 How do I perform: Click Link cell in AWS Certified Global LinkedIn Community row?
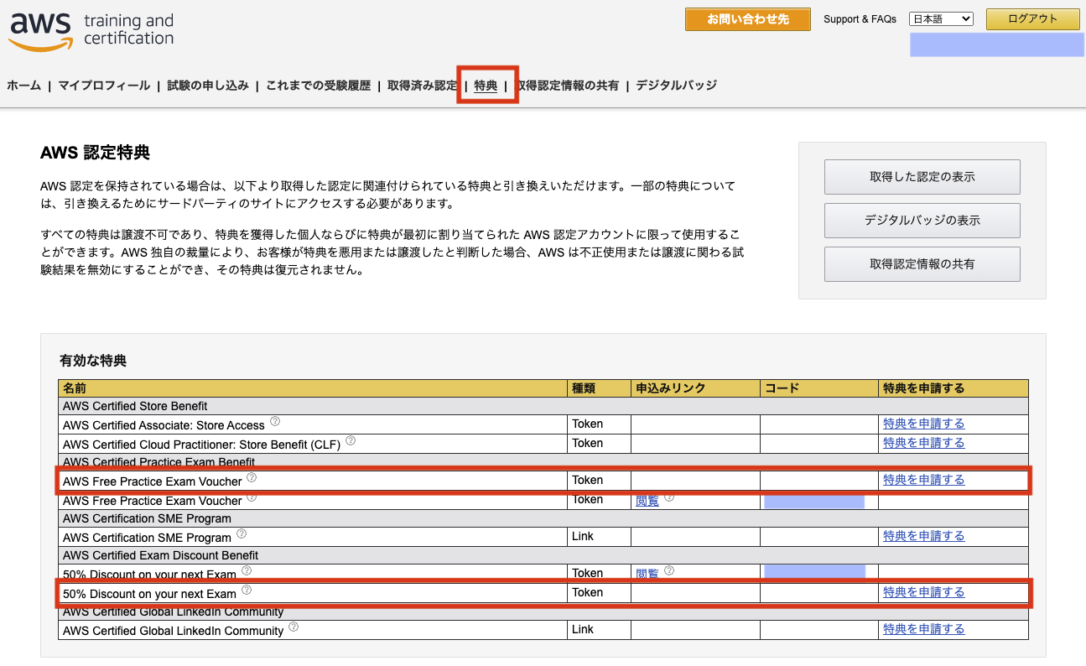click(x=599, y=629)
